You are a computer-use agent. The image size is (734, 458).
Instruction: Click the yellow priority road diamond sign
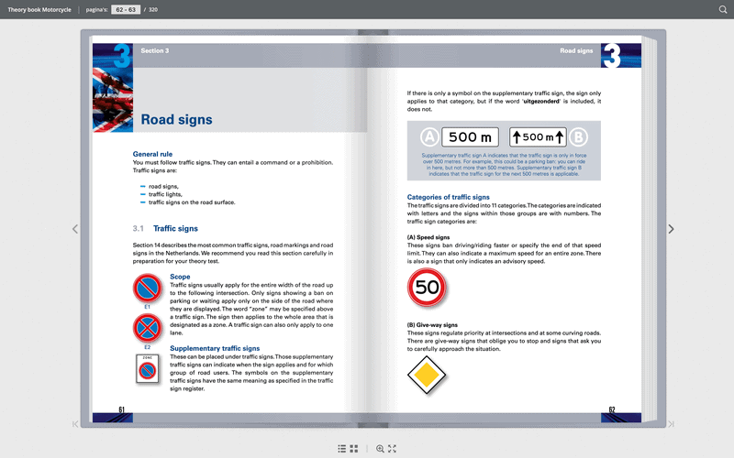427,375
